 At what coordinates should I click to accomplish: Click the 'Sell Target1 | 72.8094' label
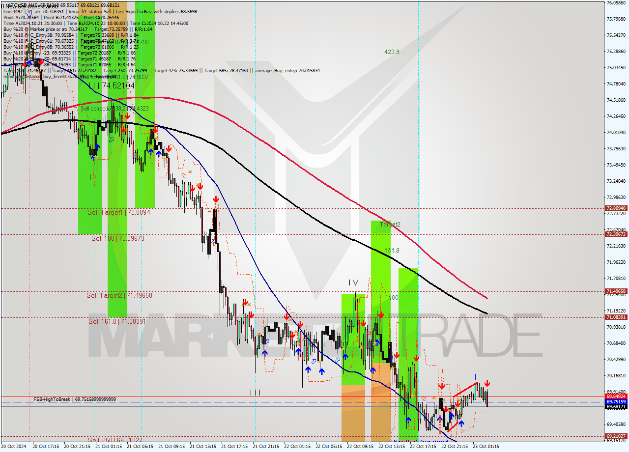pyautogui.click(x=118, y=212)
